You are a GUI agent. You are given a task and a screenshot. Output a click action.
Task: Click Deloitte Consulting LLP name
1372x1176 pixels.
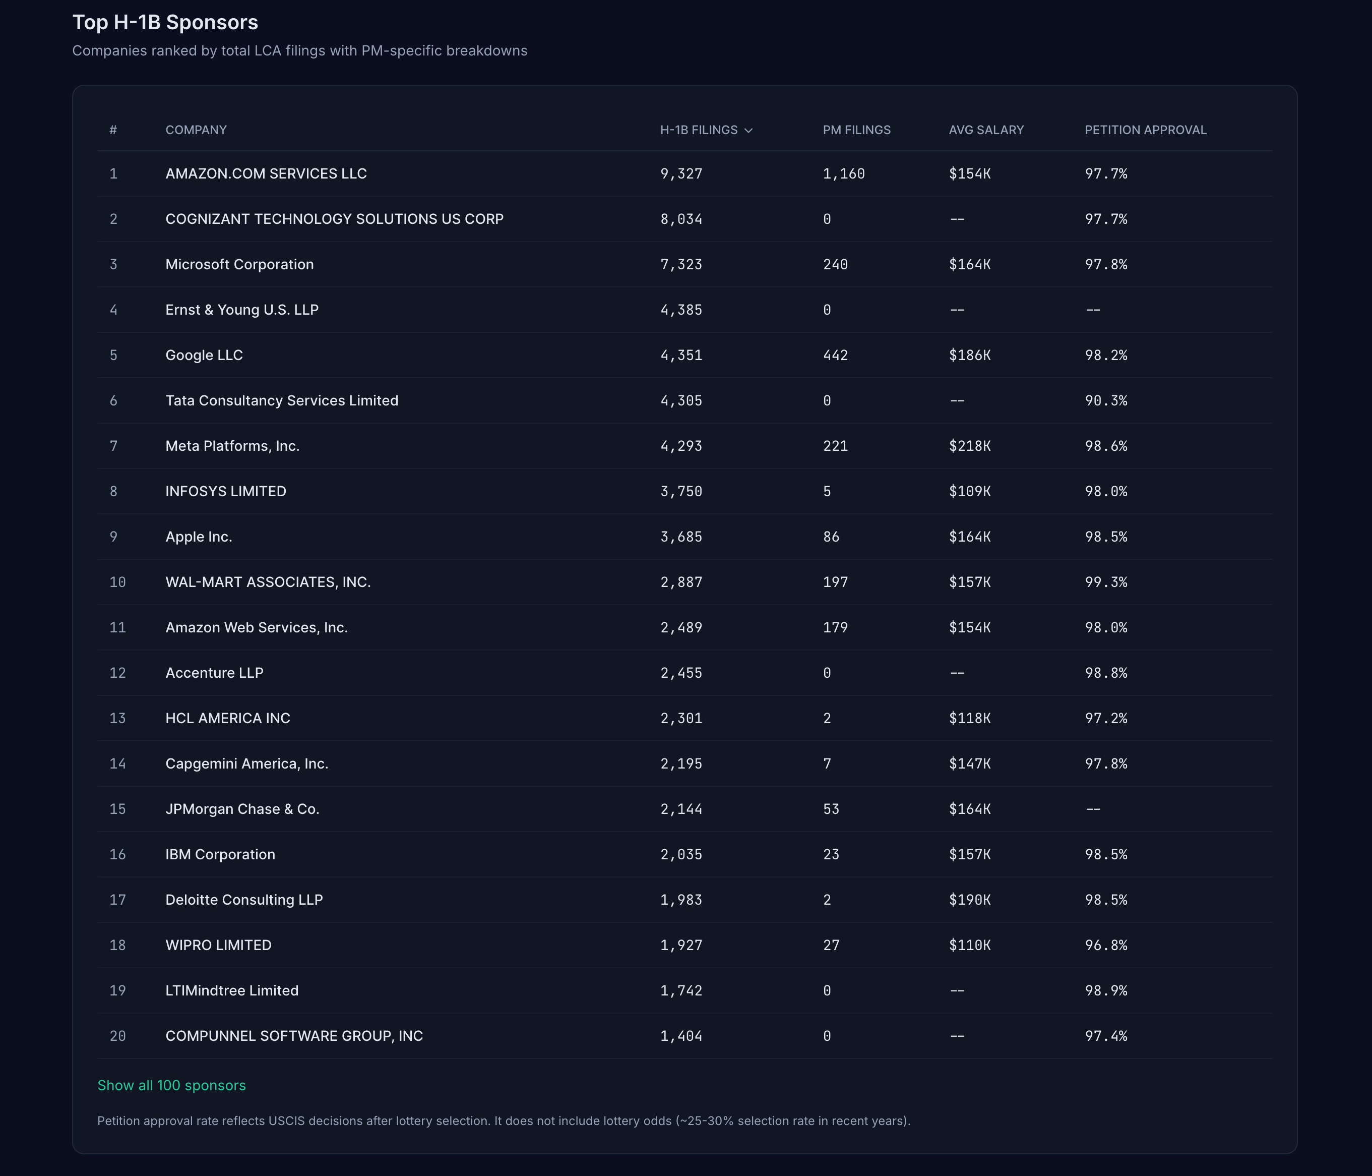(243, 900)
